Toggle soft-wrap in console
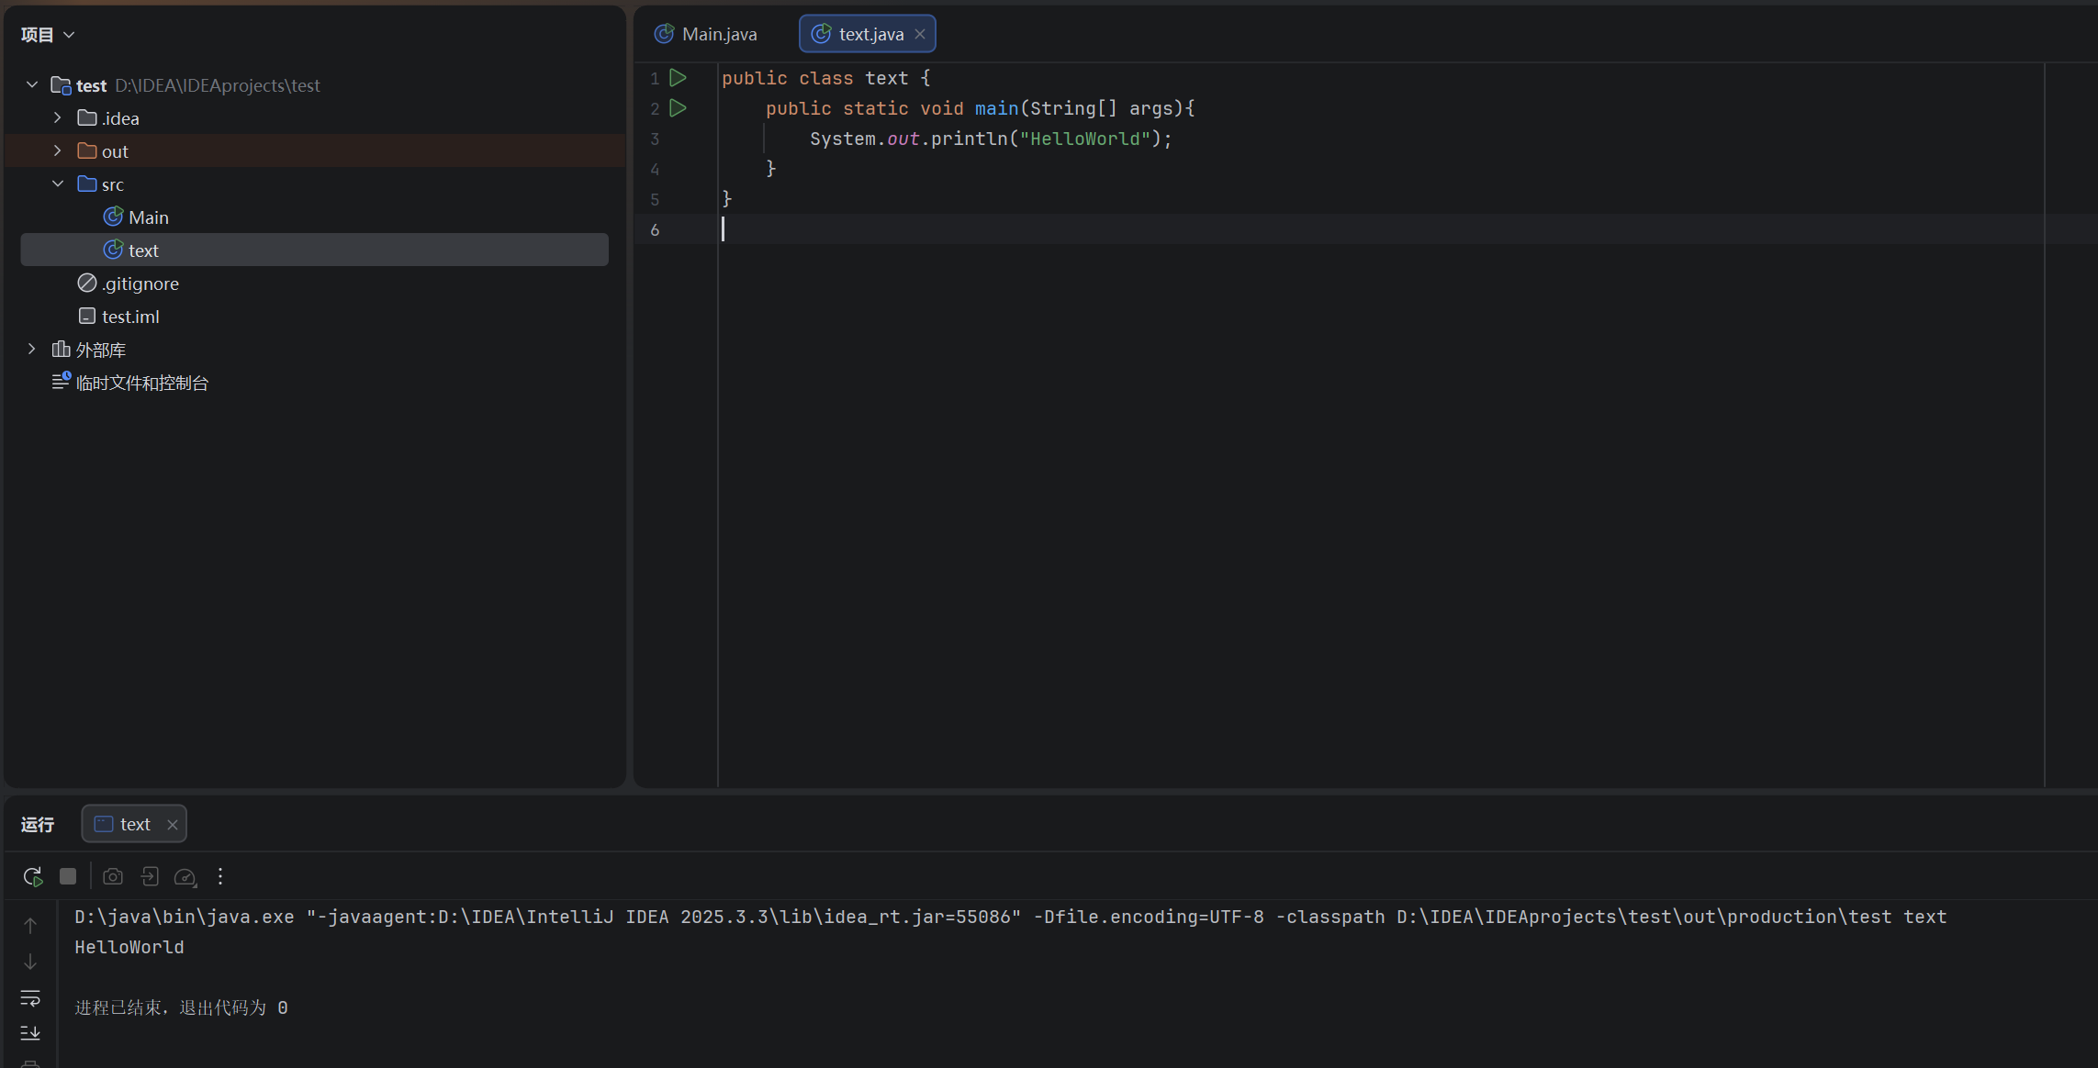This screenshot has width=2098, height=1068. tap(30, 997)
